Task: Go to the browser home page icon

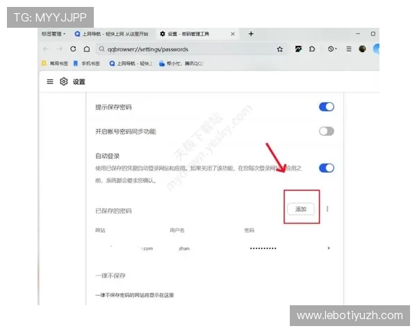Action: coord(87,49)
